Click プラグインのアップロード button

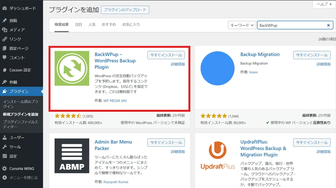pyautogui.click(x=125, y=10)
